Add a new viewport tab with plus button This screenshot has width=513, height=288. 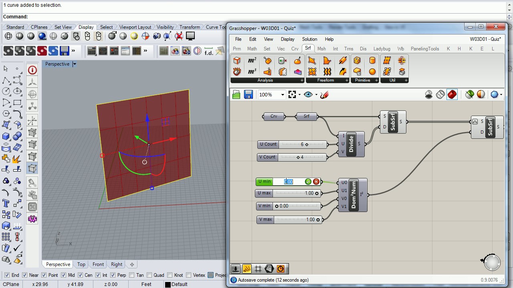point(132,264)
